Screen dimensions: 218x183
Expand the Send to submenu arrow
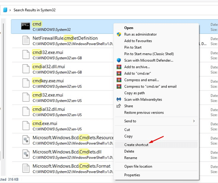194,121
